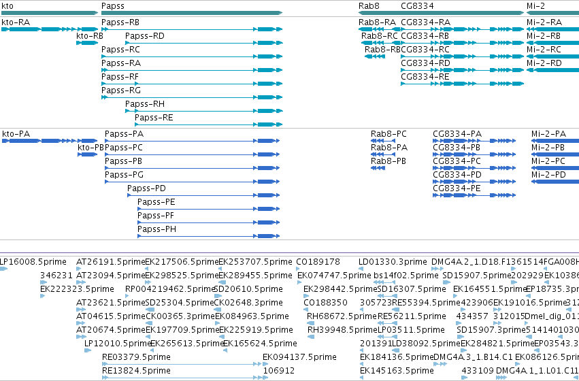579x381 pixels.
Task: Select the CG8334-RE transcript
Action: 462,84
